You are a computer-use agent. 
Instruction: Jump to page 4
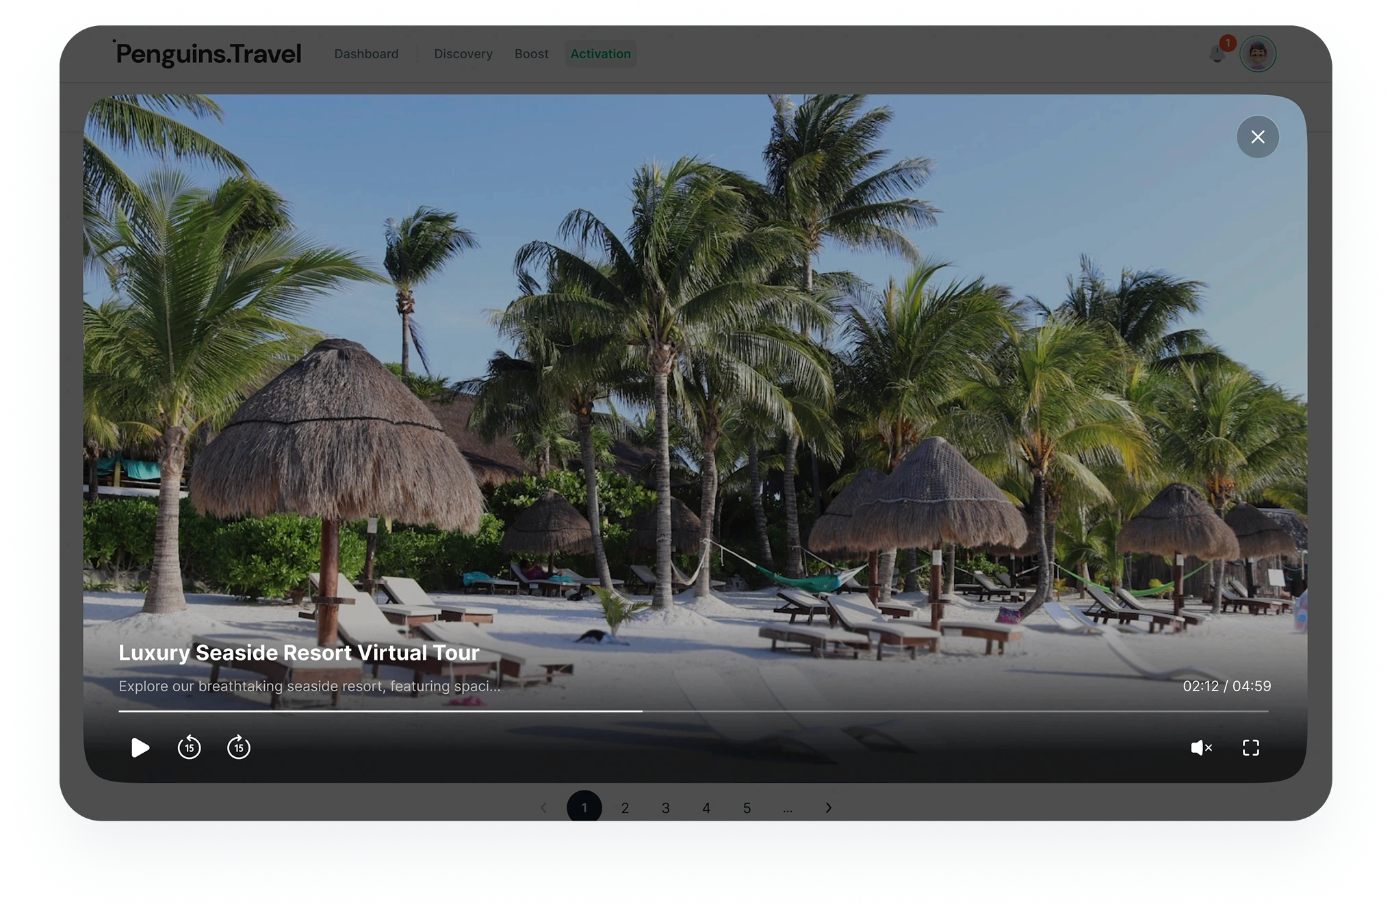click(x=706, y=808)
